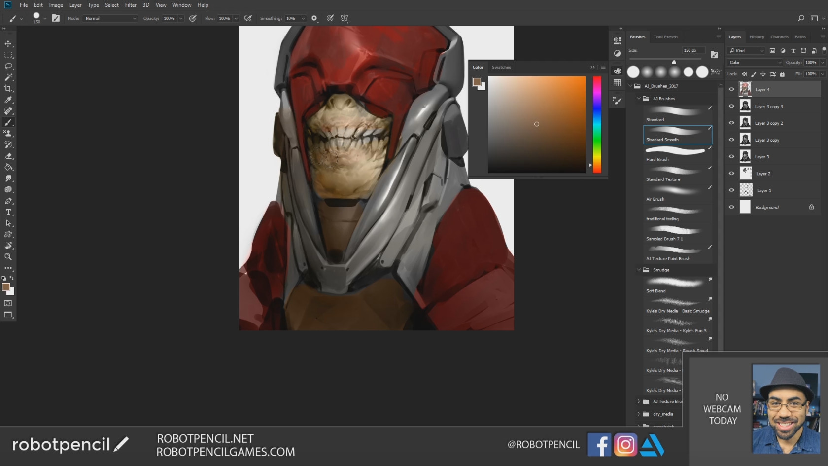Switch to the History tab

click(x=757, y=37)
